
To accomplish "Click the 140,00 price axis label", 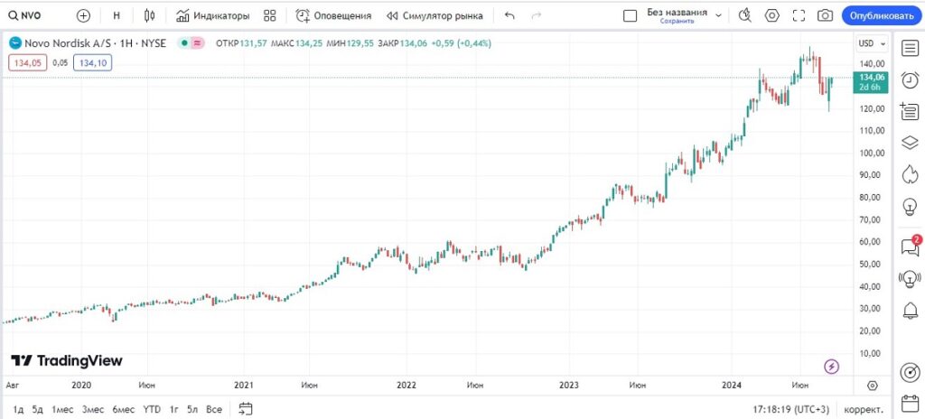I will click(x=873, y=64).
